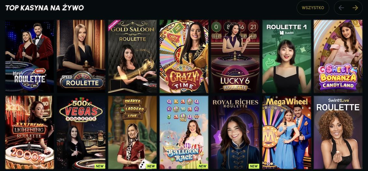The height and width of the screenshot is (171, 368).
Task: Launch the Speed Roulette game
Action: coord(81,56)
